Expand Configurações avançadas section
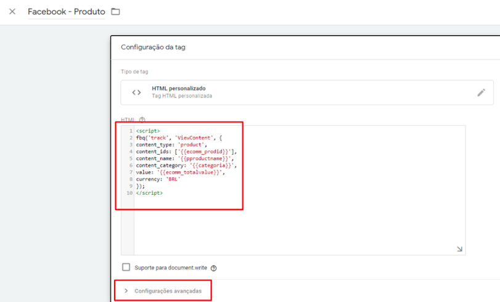 tap(163, 291)
